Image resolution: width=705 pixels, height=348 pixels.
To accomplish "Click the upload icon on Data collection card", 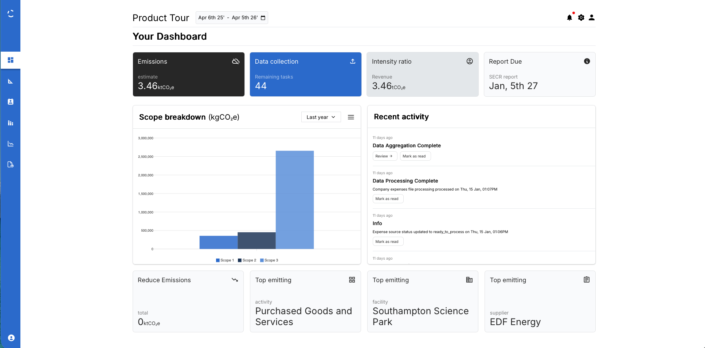I will click(x=352, y=61).
